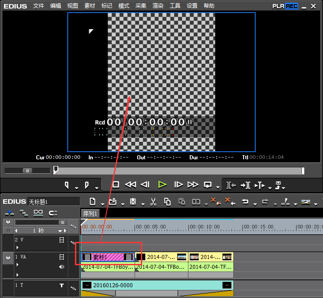Switch to the 序列1 sequence tab

pyautogui.click(x=90, y=213)
